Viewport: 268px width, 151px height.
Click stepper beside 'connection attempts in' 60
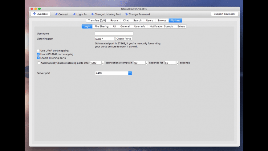click(x=147, y=63)
